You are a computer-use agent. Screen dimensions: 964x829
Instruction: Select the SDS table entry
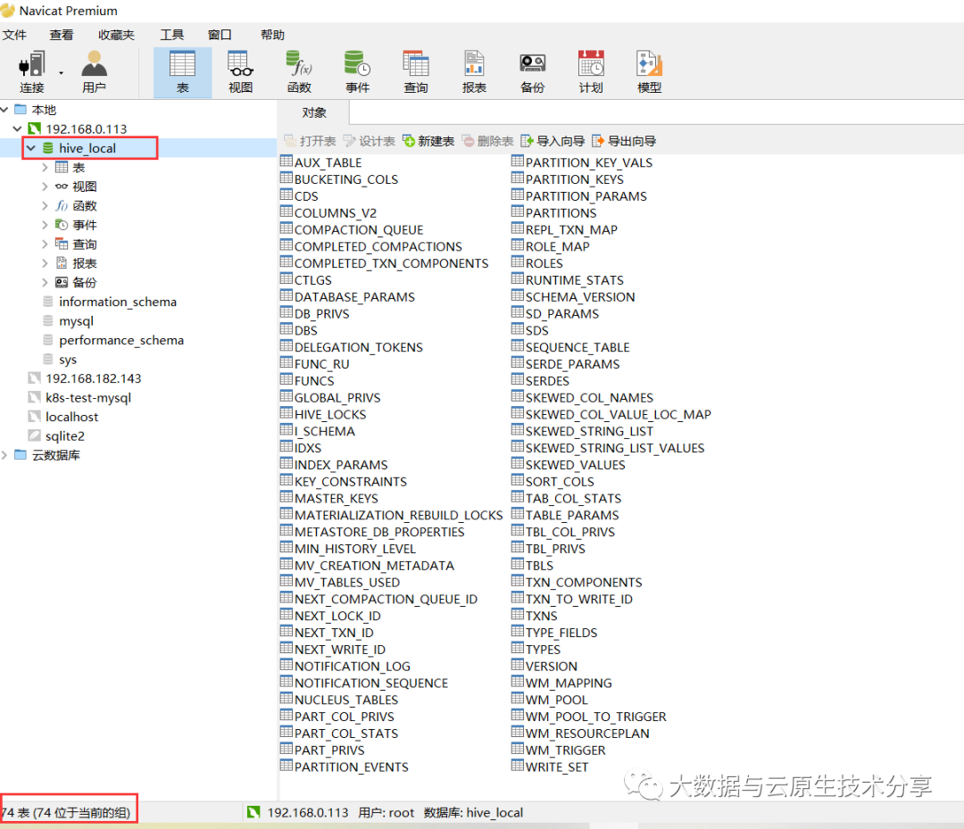point(530,330)
